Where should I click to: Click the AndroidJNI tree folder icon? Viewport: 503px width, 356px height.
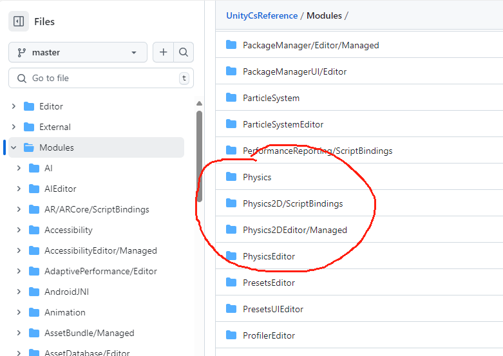(34, 292)
